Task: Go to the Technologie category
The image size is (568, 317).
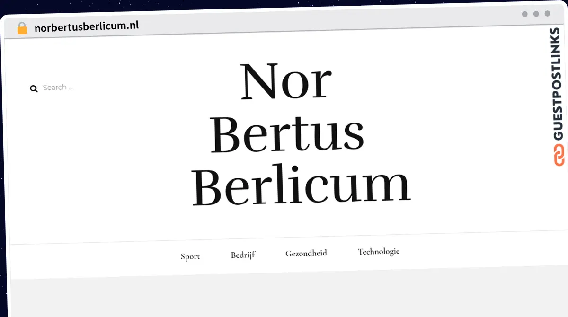Action: (379, 251)
